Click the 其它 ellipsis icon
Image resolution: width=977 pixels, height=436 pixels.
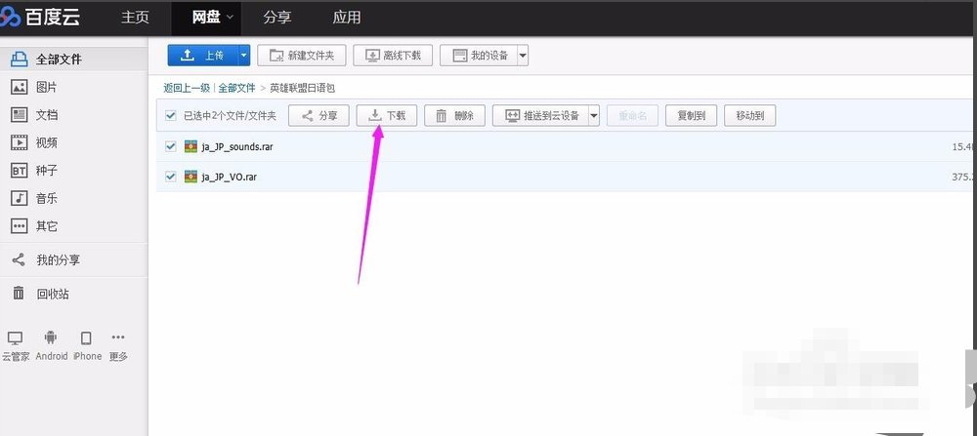[x=20, y=226]
